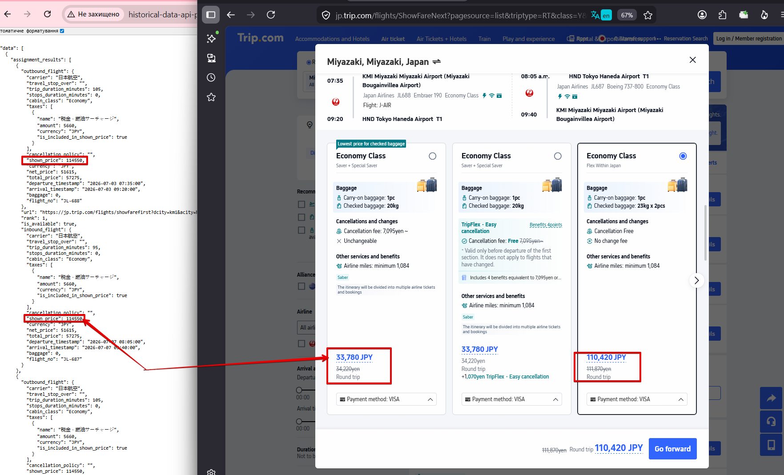Screen dimensions: 784x475
Task: Close the Miyazaki fare selection dialog
Action: 692,60
